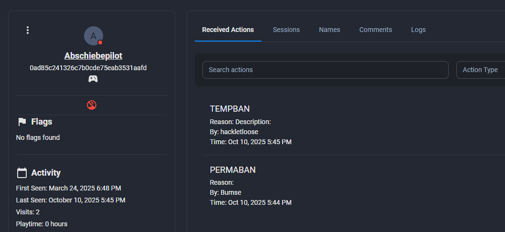
Task: Switch to the Received Actions tab
Action: pyautogui.click(x=228, y=30)
